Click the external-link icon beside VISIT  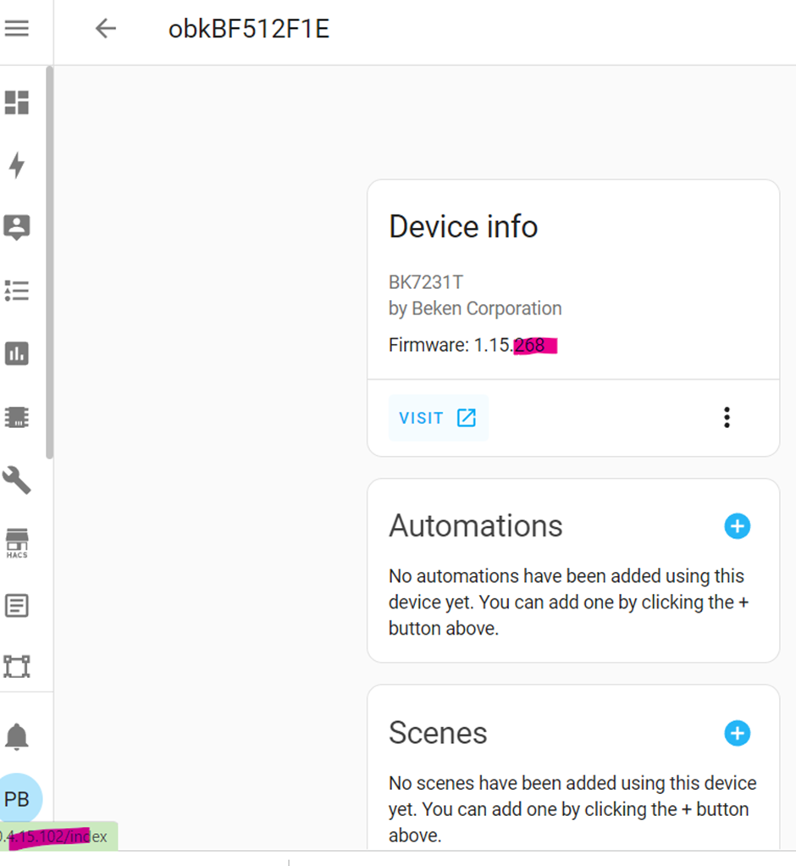pyautogui.click(x=465, y=417)
